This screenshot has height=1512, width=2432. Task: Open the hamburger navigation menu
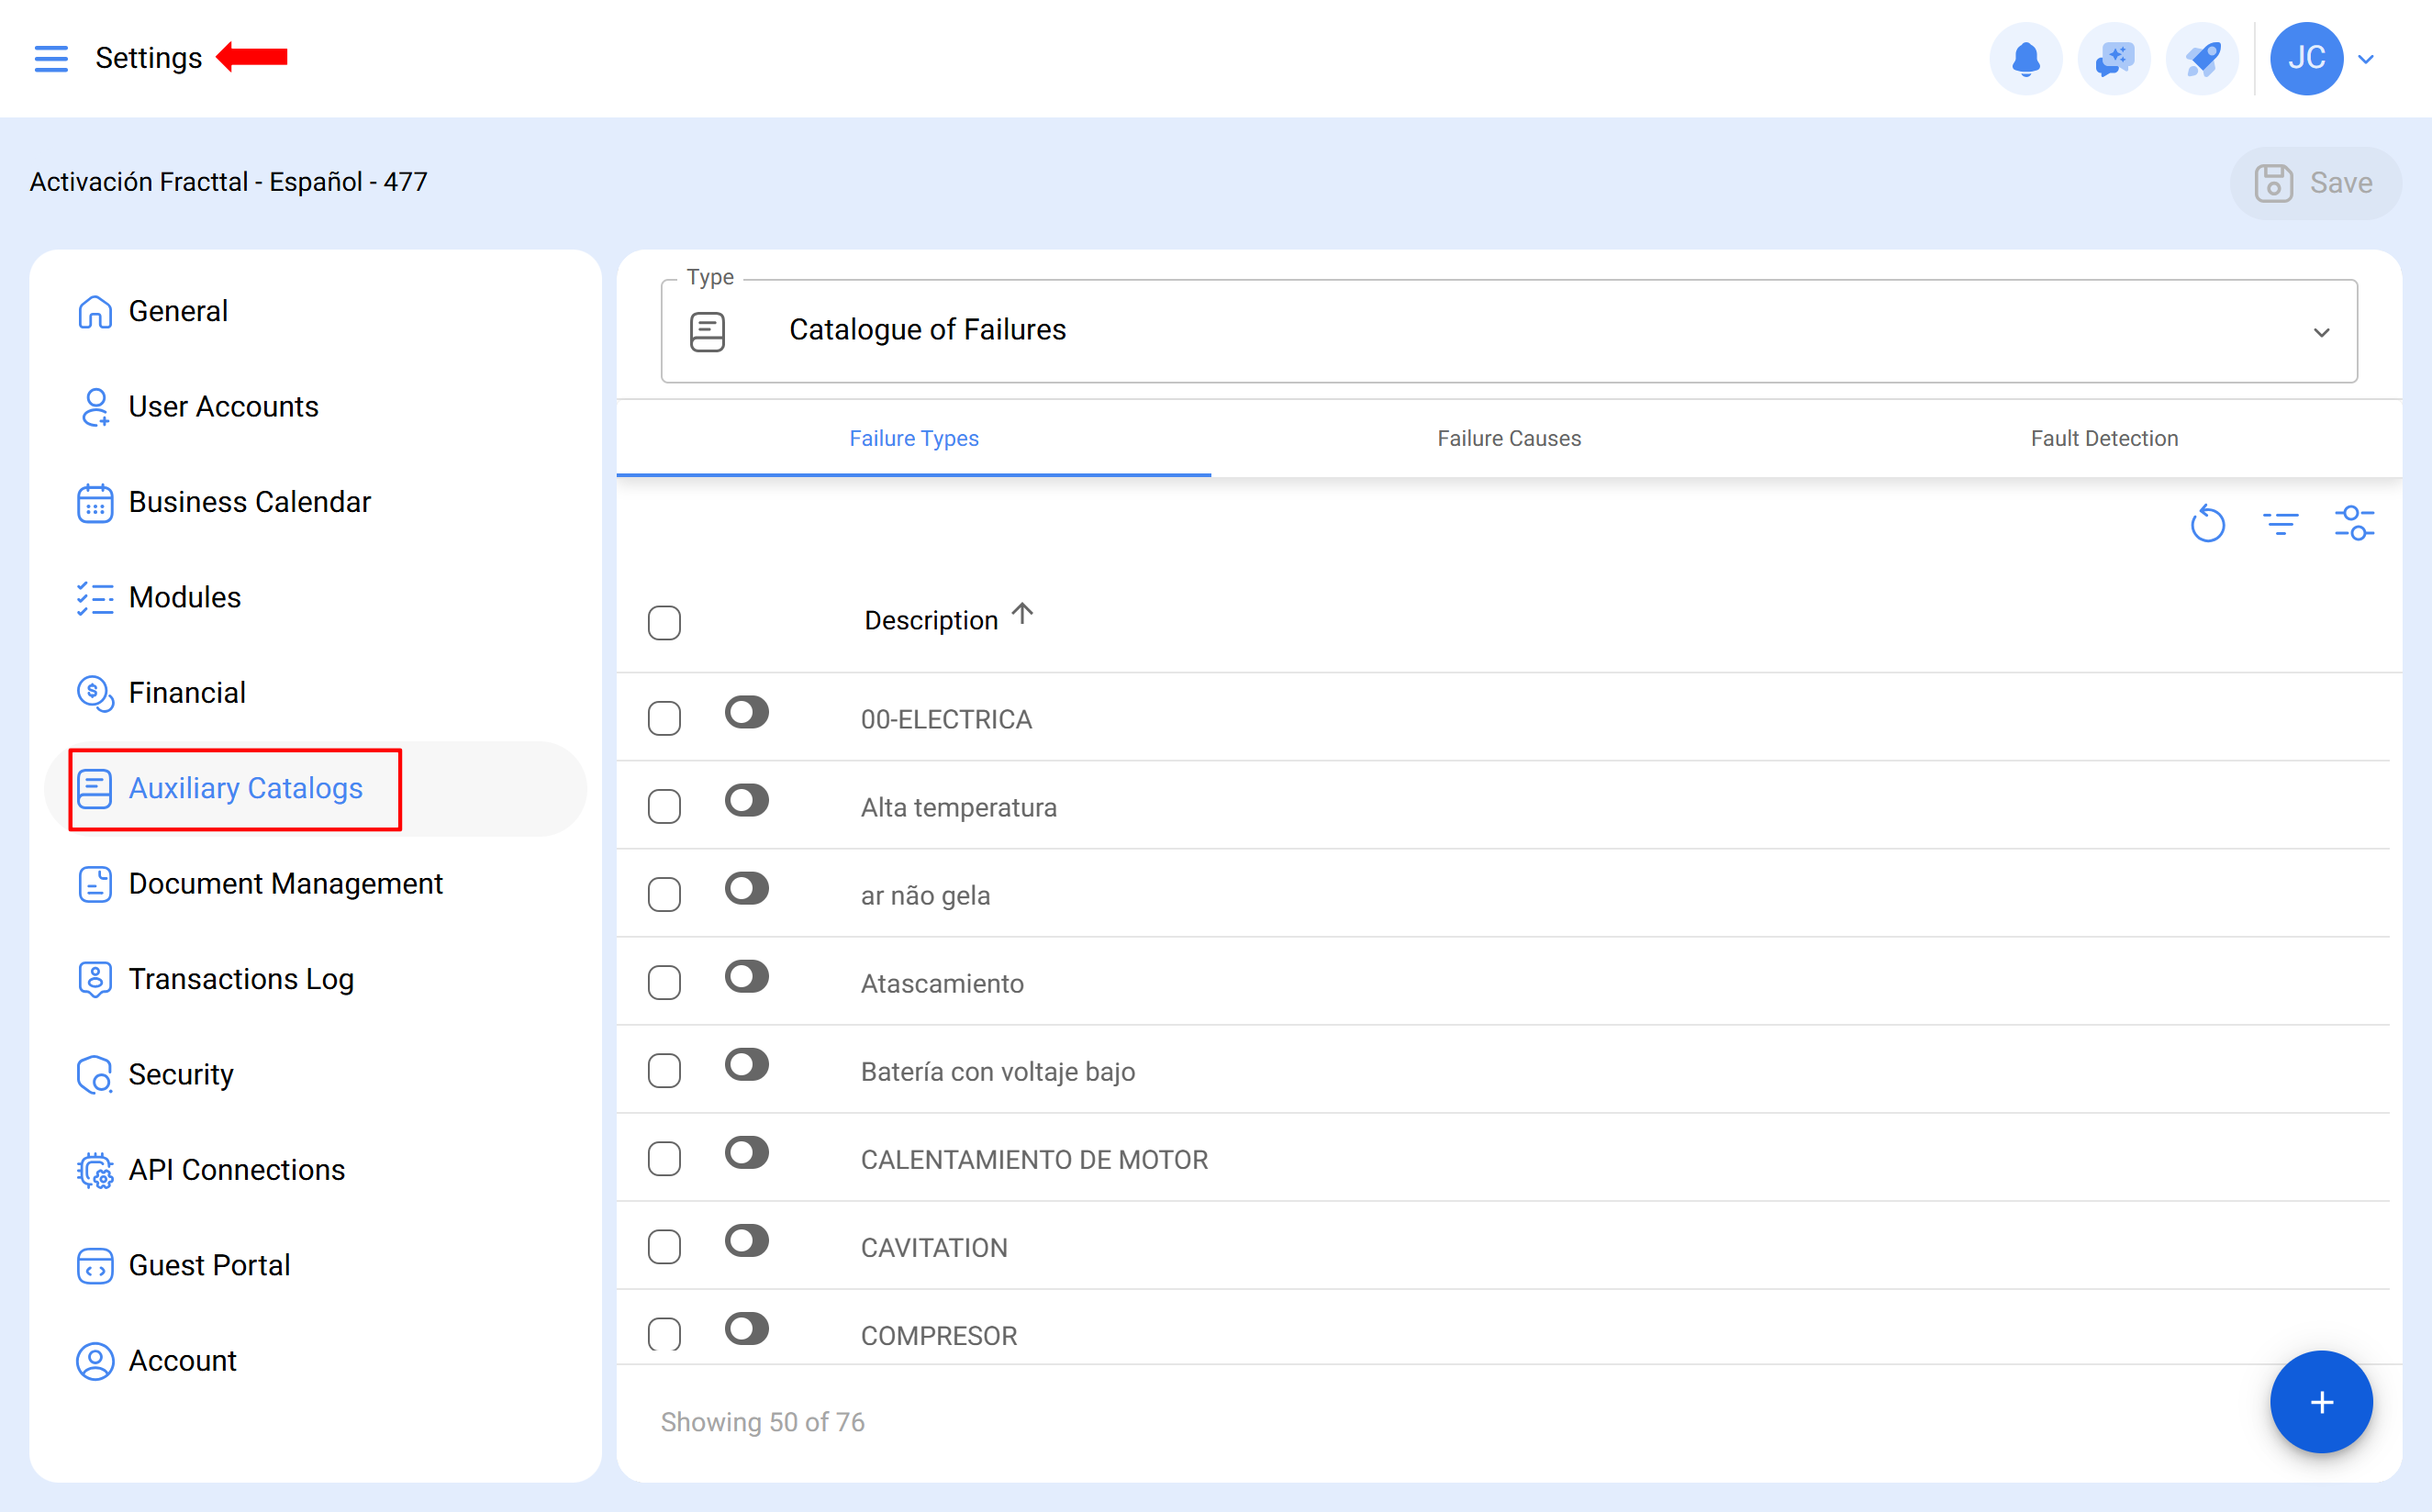[51, 58]
